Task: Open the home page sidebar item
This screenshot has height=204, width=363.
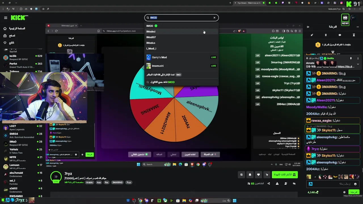Action: coord(14,29)
